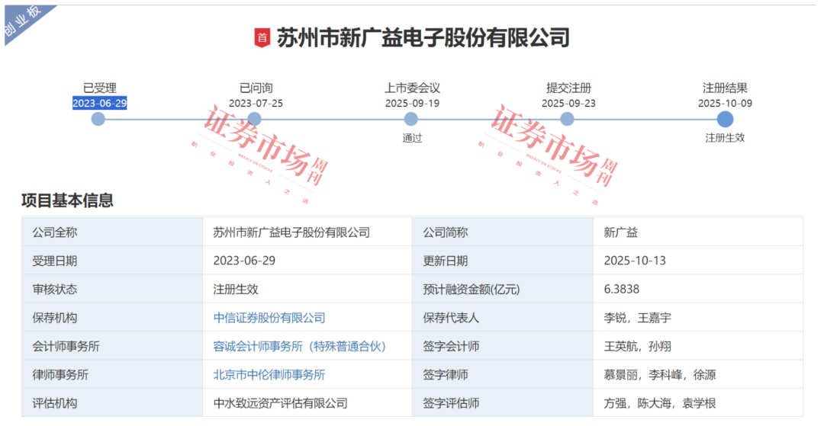
Task: Click the large company name page heading
Action: pos(423,37)
